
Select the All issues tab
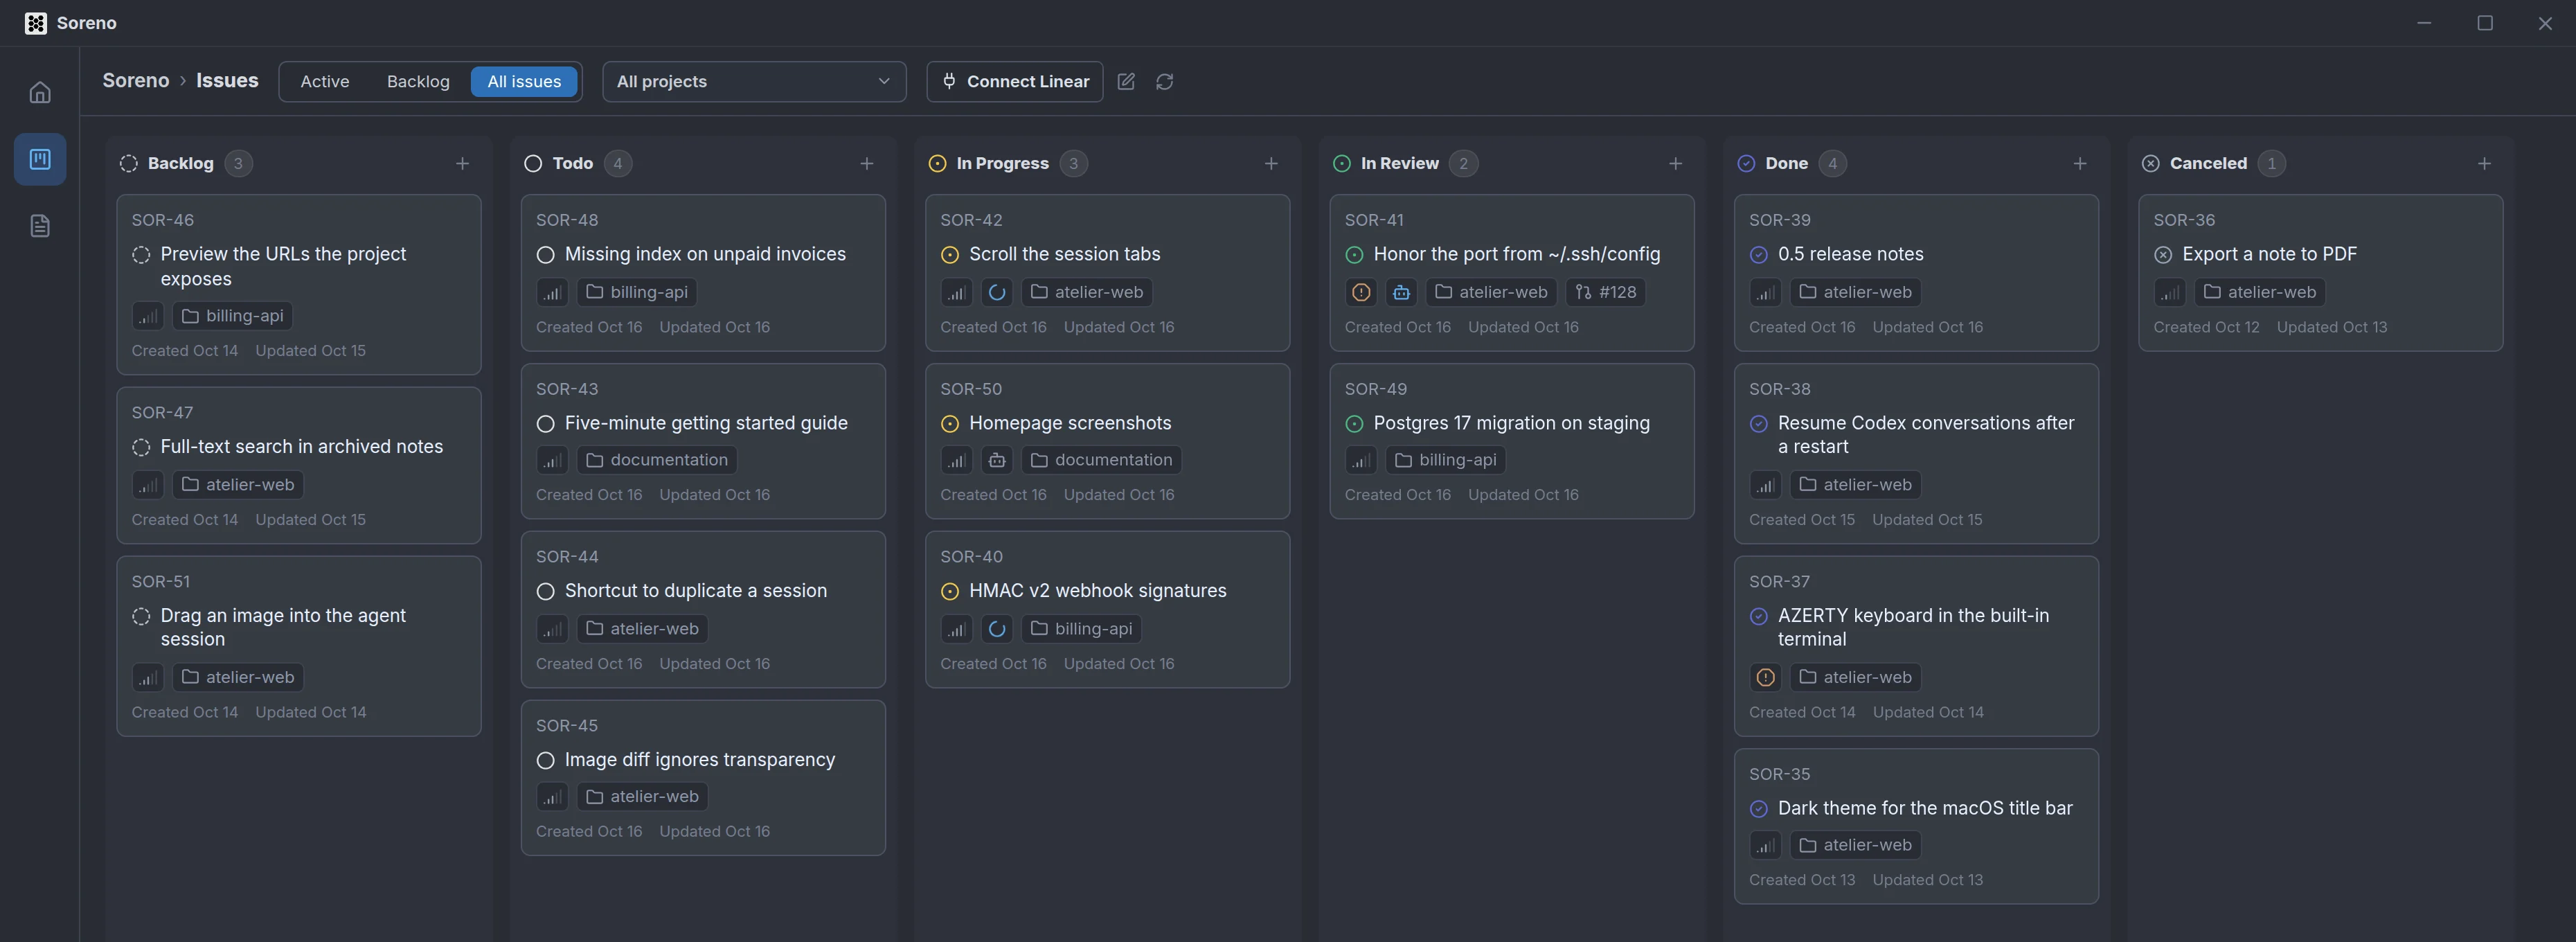[524, 82]
